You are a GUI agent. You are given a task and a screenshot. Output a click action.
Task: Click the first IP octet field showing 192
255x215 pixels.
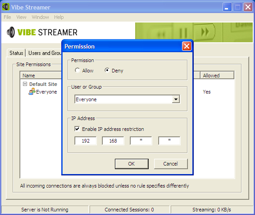coord(86,141)
